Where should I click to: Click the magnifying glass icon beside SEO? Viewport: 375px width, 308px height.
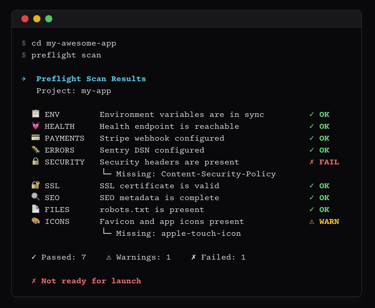pos(36,197)
